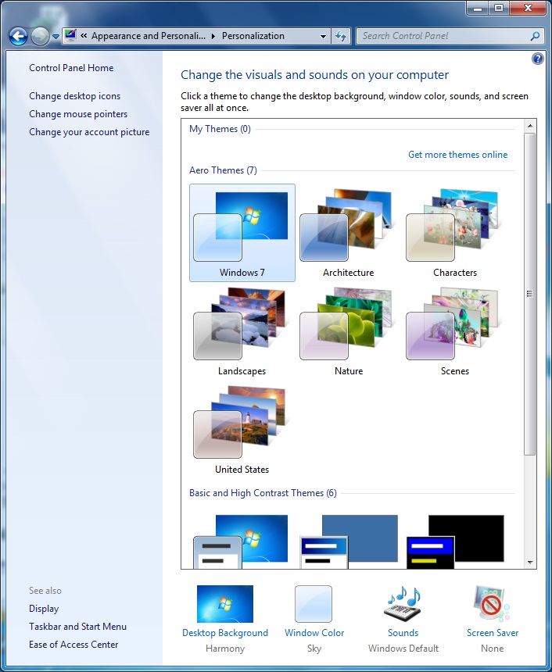The height and width of the screenshot is (672, 552).
Task: Click the Refresh button in address bar
Action: [x=341, y=37]
